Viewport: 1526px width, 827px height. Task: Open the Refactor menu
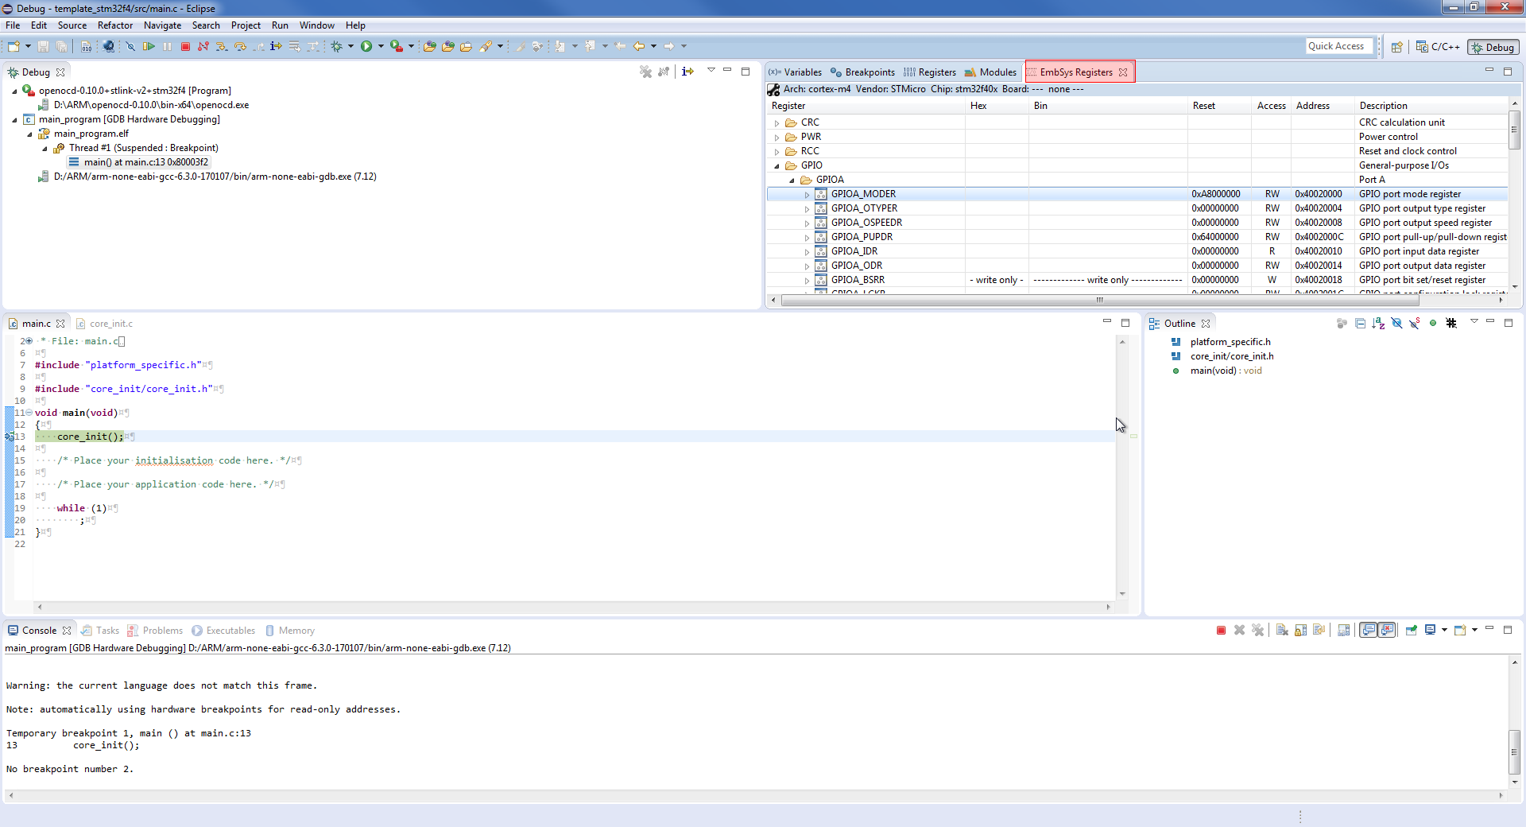(115, 25)
